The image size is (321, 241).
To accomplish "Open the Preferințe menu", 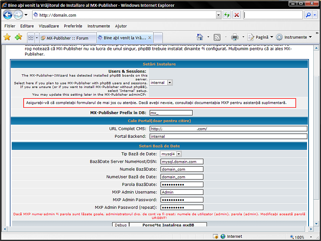I will [73, 26].
